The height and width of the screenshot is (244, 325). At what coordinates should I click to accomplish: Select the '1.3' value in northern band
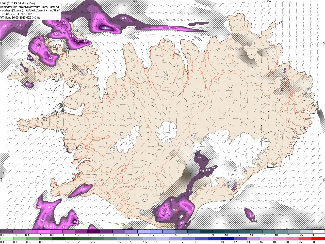tap(170, 28)
